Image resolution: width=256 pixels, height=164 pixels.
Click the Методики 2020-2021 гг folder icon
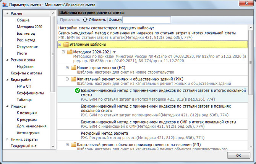click(70, 52)
